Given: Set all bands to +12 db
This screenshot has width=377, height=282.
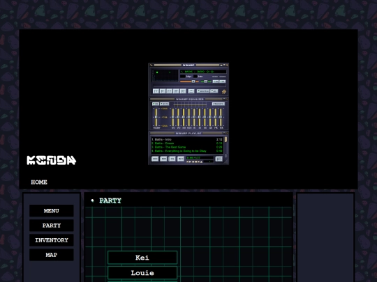Looking at the screenshot, I should pos(165,109).
